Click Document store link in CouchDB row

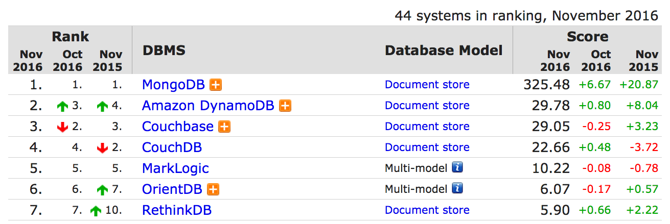point(427,147)
